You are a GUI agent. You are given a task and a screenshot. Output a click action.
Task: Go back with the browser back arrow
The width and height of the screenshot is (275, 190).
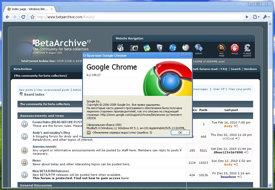pos(7,17)
